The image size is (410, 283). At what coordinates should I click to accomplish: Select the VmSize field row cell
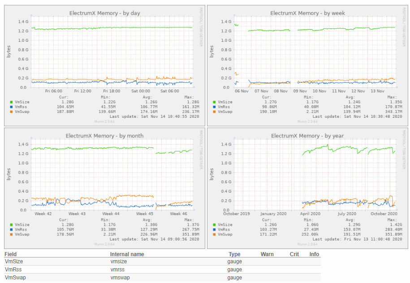click(x=14, y=262)
